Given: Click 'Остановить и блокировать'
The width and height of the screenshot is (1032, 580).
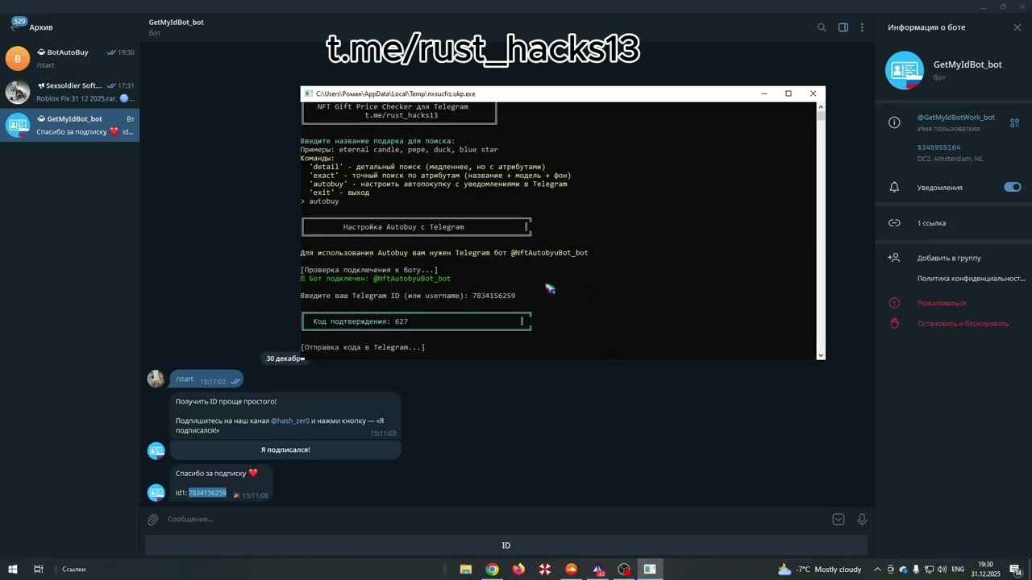Looking at the screenshot, I should pyautogui.click(x=963, y=324).
